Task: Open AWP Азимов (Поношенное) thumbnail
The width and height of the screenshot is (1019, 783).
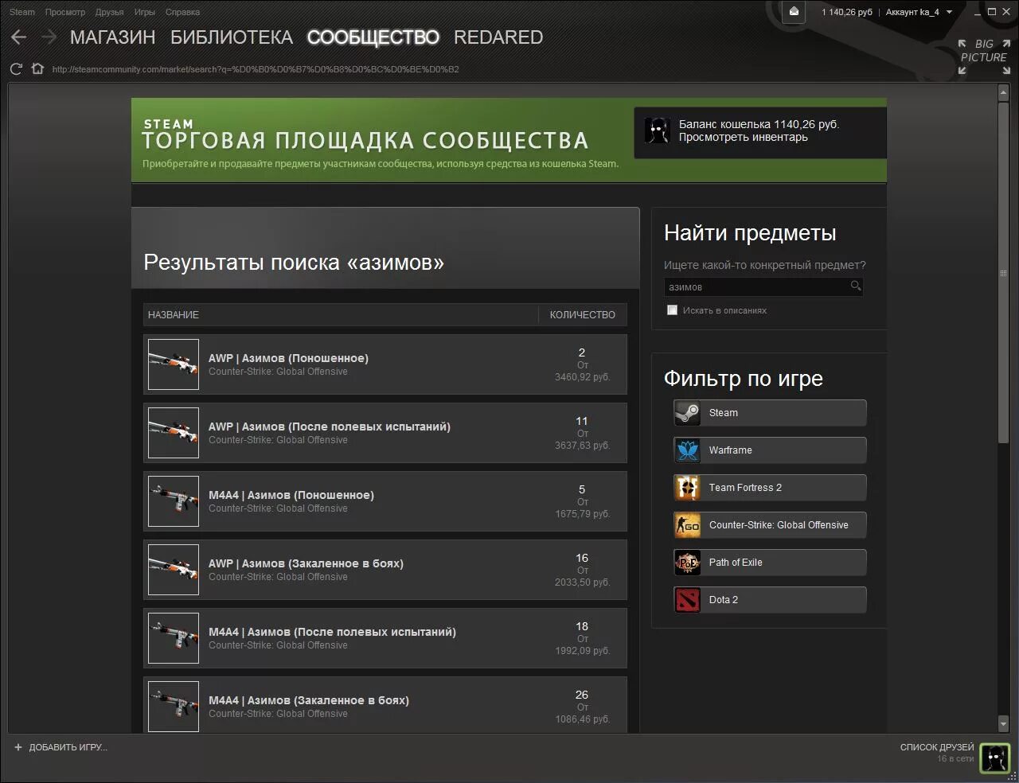Action: 174,364
